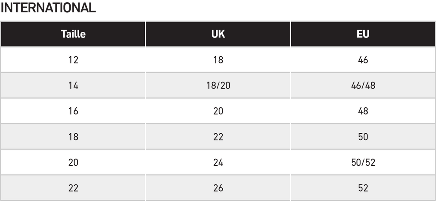Click the UK cell showing 18/20
This screenshot has height=201, width=436.
(x=218, y=85)
